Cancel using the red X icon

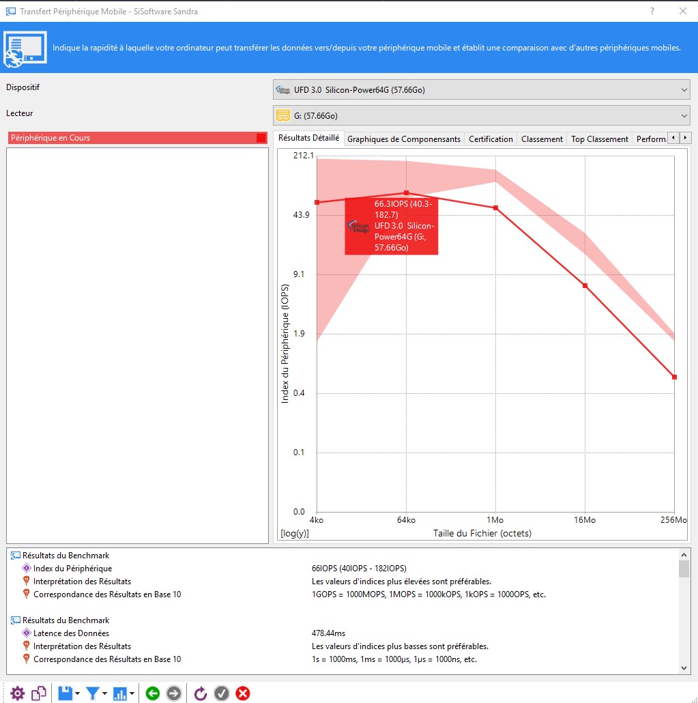(242, 693)
